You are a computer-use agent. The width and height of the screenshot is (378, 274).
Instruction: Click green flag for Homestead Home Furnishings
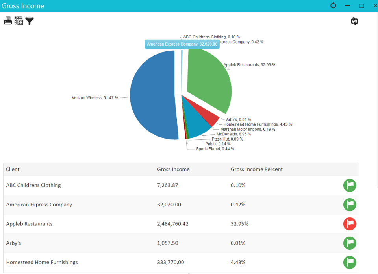[349, 262]
